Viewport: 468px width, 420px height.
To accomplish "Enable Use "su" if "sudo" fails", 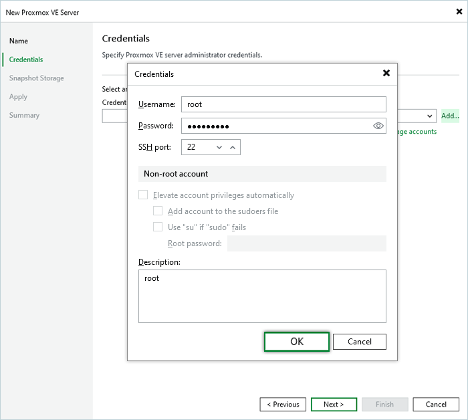I will tap(158, 227).
